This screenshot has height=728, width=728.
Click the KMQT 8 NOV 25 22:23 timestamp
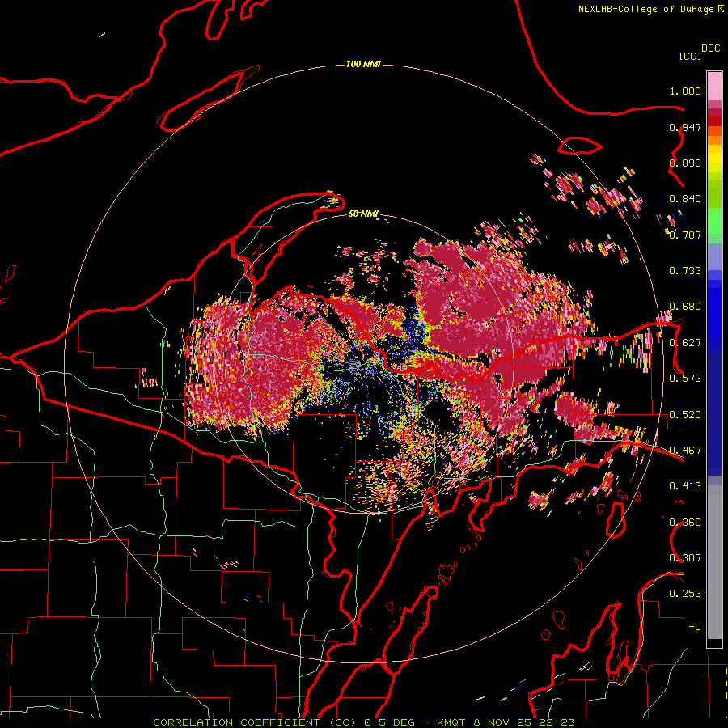click(506, 722)
